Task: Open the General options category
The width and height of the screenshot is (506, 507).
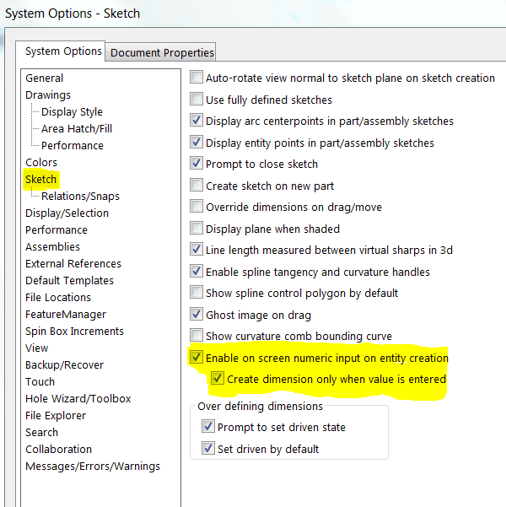Action: tap(45, 78)
